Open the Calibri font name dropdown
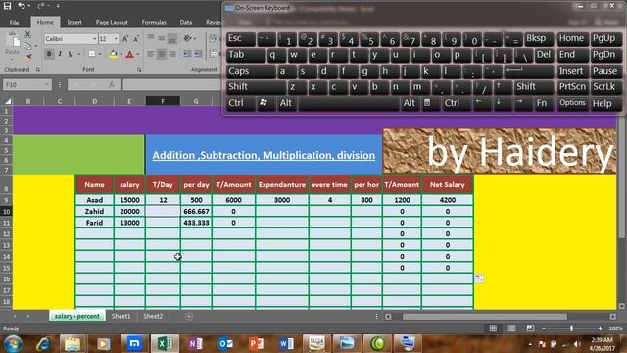The width and height of the screenshot is (627, 353). click(94, 39)
